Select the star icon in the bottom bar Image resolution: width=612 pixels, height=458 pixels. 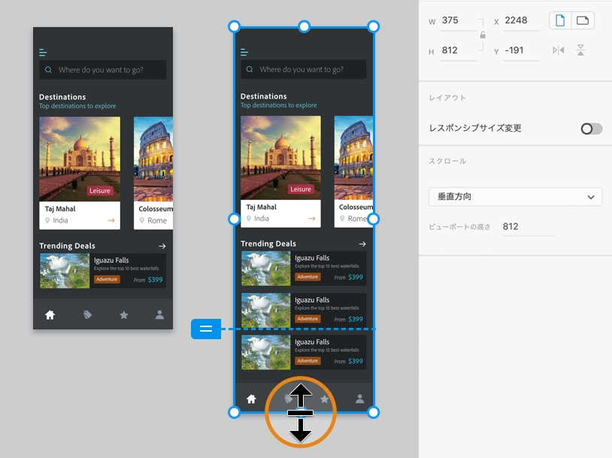[325, 400]
